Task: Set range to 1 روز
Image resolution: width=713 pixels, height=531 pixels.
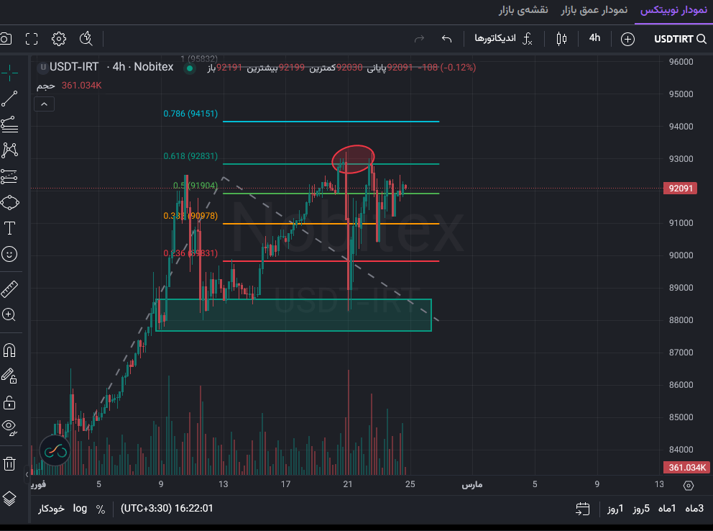Action: [615, 509]
